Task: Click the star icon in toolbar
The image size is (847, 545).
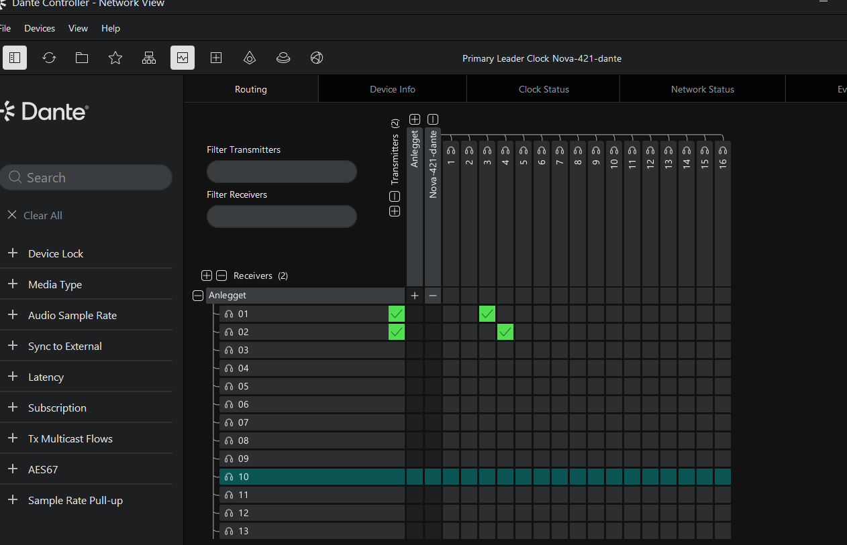Action: [x=115, y=58]
